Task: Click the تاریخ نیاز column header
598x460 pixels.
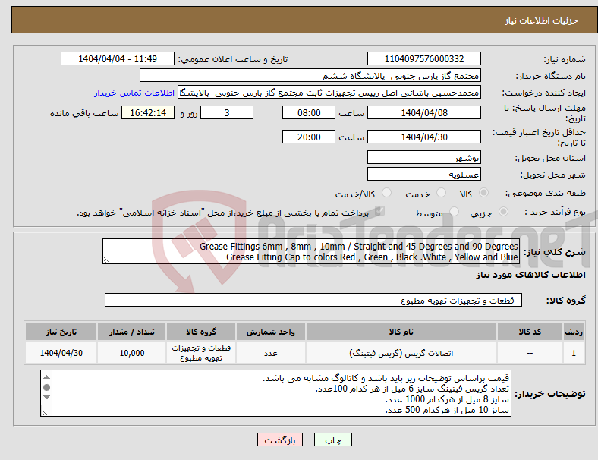Action: pos(61,332)
